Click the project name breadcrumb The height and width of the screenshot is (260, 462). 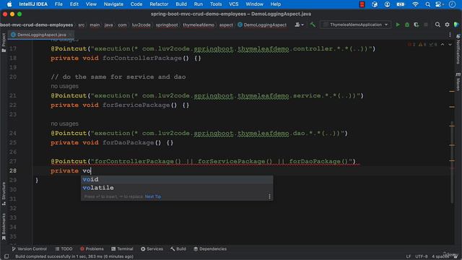tap(37, 25)
